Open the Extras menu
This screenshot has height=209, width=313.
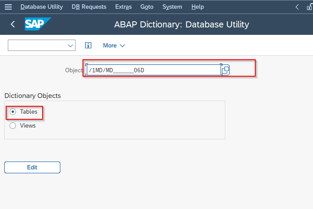[x=123, y=7]
